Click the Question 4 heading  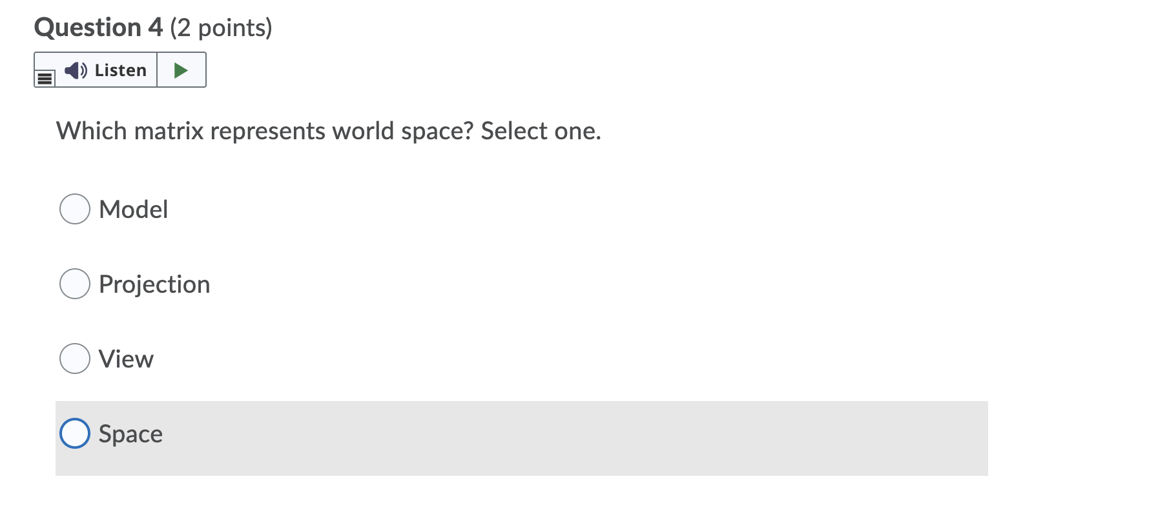[98, 27]
